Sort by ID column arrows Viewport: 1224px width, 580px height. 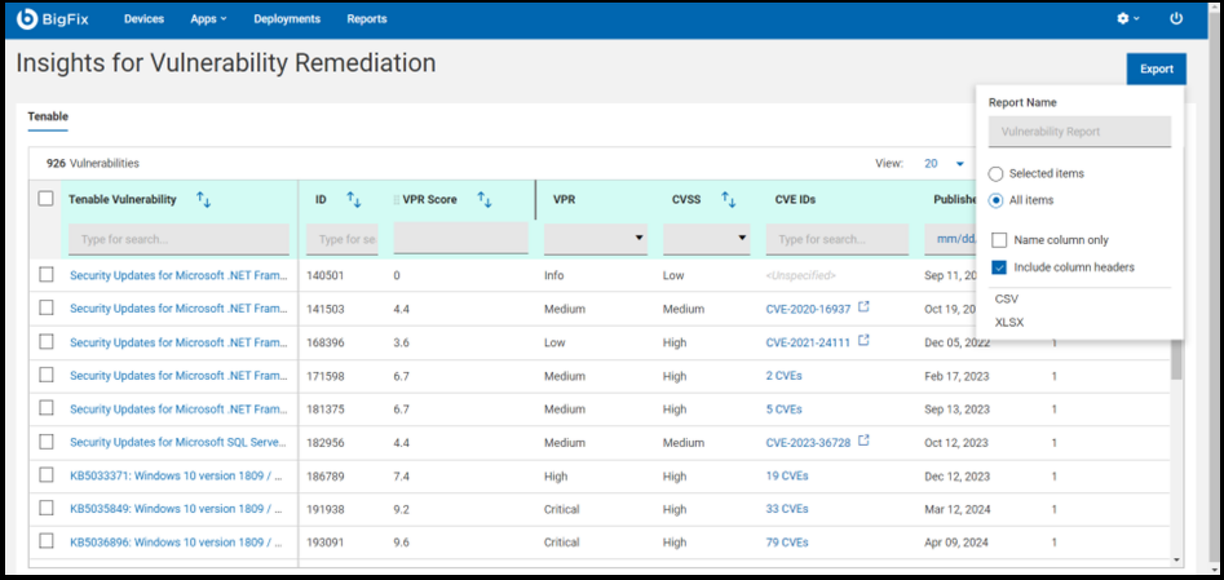(353, 200)
